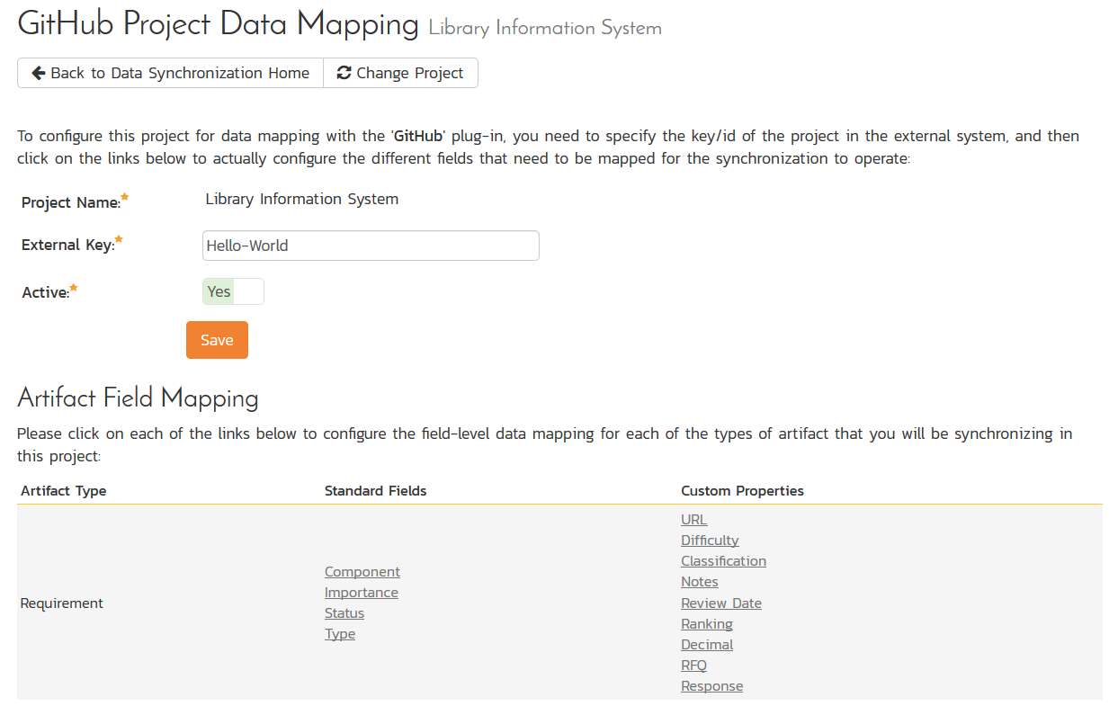Open the Review Date custom property link

(721, 603)
